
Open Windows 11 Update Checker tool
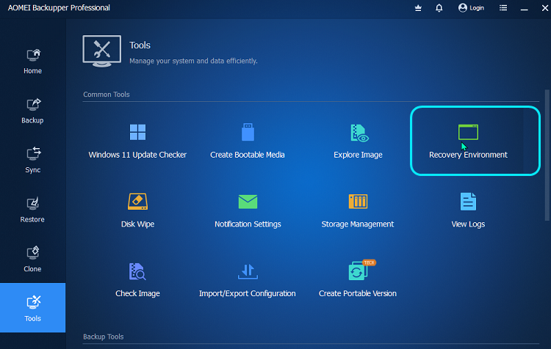[x=137, y=141]
